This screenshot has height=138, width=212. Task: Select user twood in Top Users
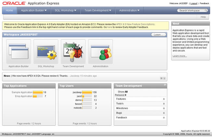click(x=78, y=104)
